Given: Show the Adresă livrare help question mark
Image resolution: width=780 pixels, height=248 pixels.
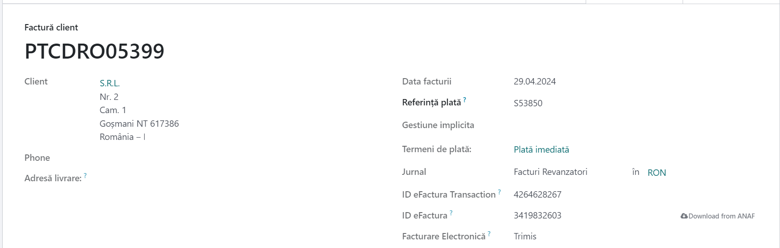Looking at the screenshot, I should [85, 175].
